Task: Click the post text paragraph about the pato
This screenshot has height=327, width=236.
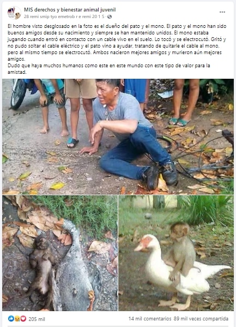Action: tap(117, 43)
